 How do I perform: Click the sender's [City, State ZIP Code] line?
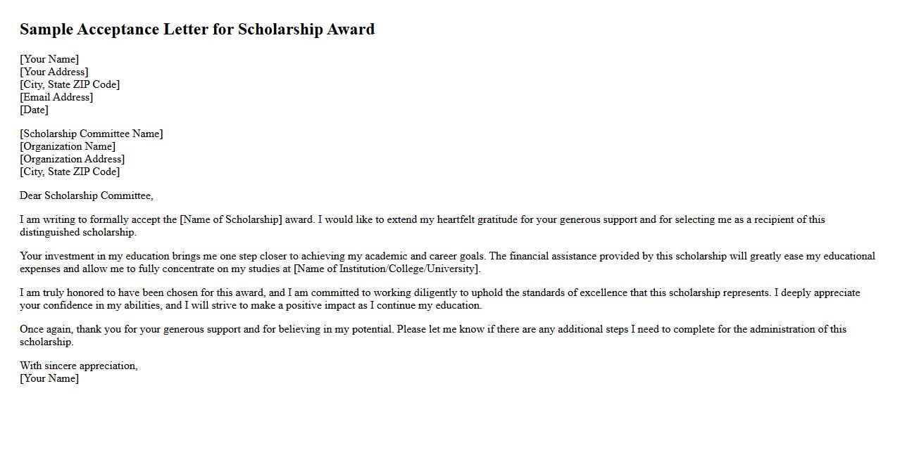[x=70, y=84]
